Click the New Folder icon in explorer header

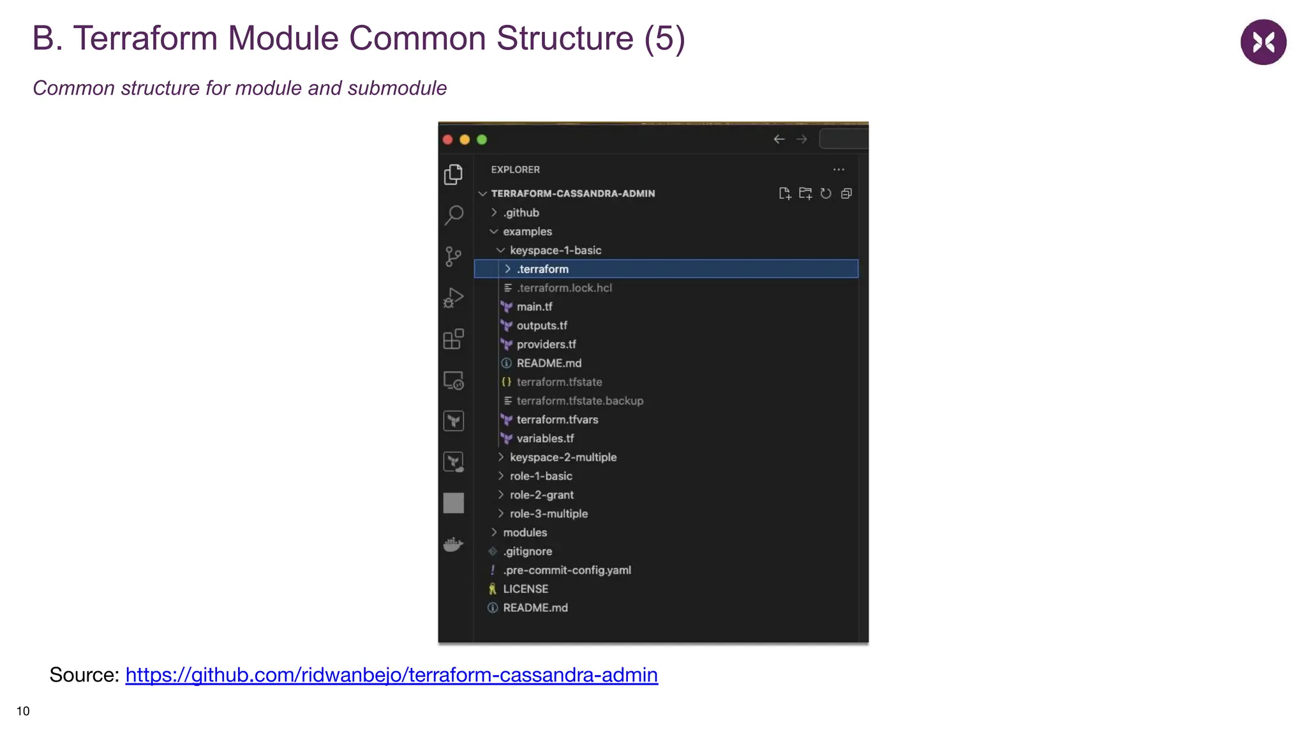tap(805, 193)
